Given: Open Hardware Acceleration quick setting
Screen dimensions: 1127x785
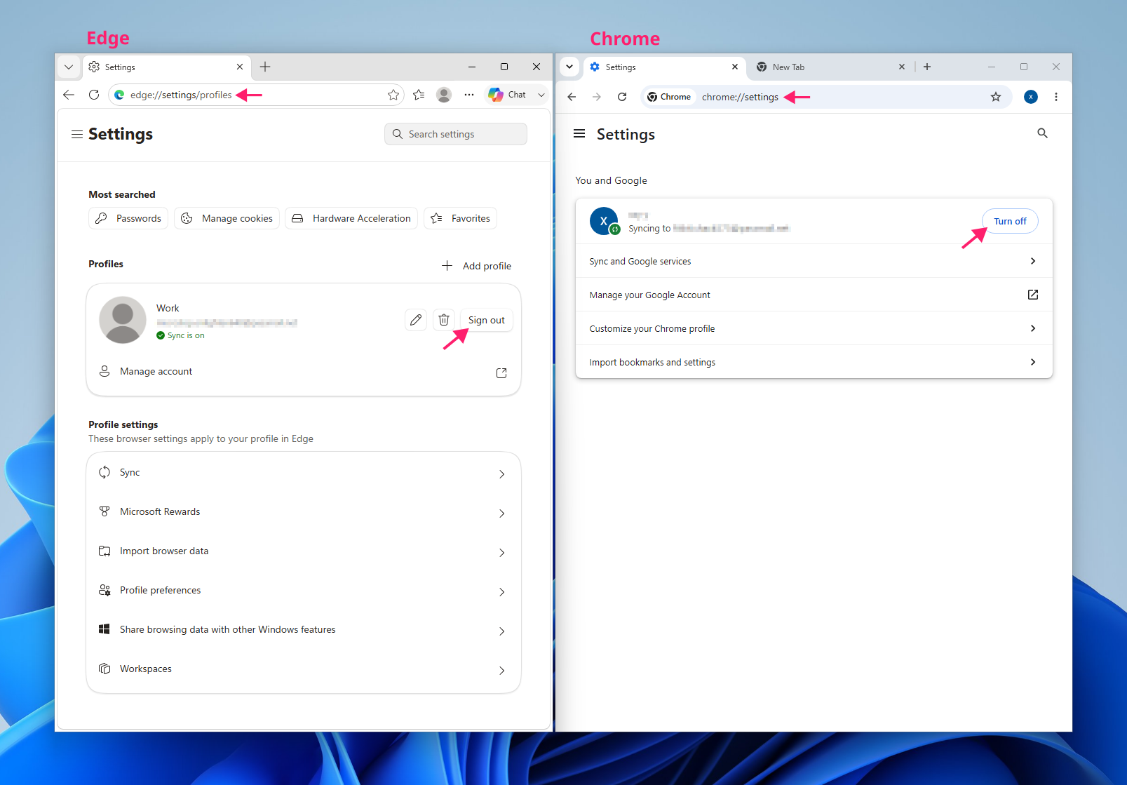Looking at the screenshot, I should tap(351, 218).
